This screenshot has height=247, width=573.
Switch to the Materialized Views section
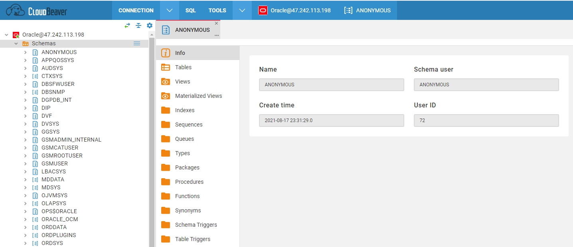coord(198,96)
